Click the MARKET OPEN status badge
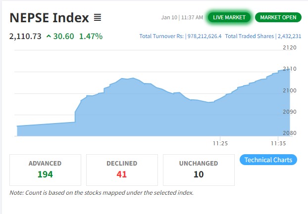The image size is (308, 214). pyautogui.click(x=278, y=17)
